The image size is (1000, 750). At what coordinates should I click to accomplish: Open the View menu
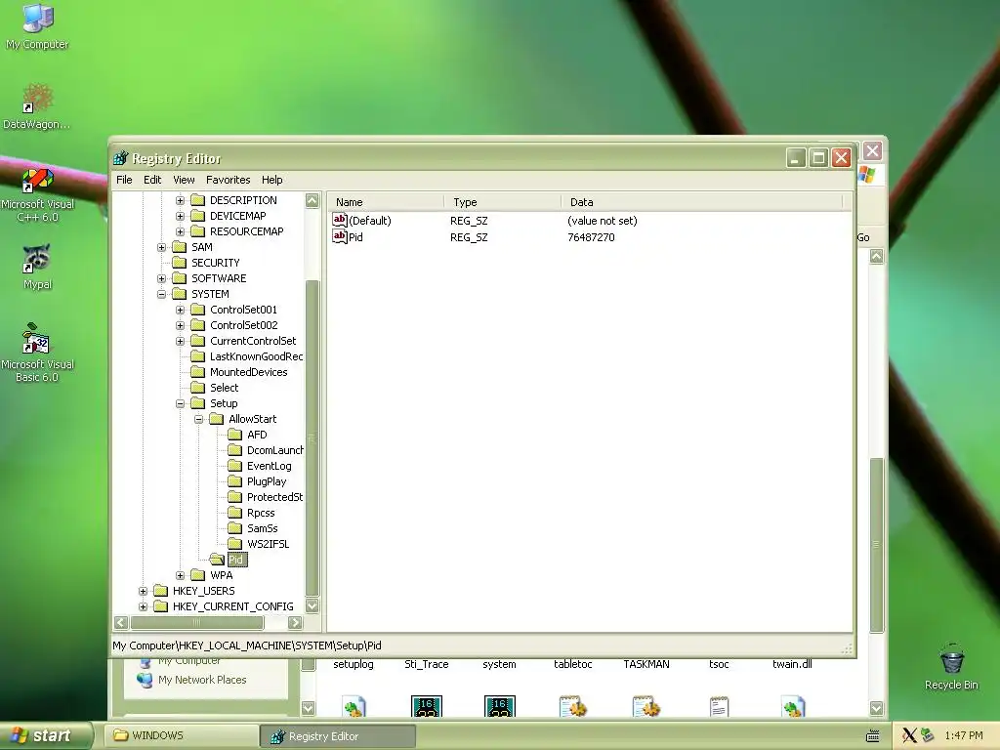pos(184,180)
